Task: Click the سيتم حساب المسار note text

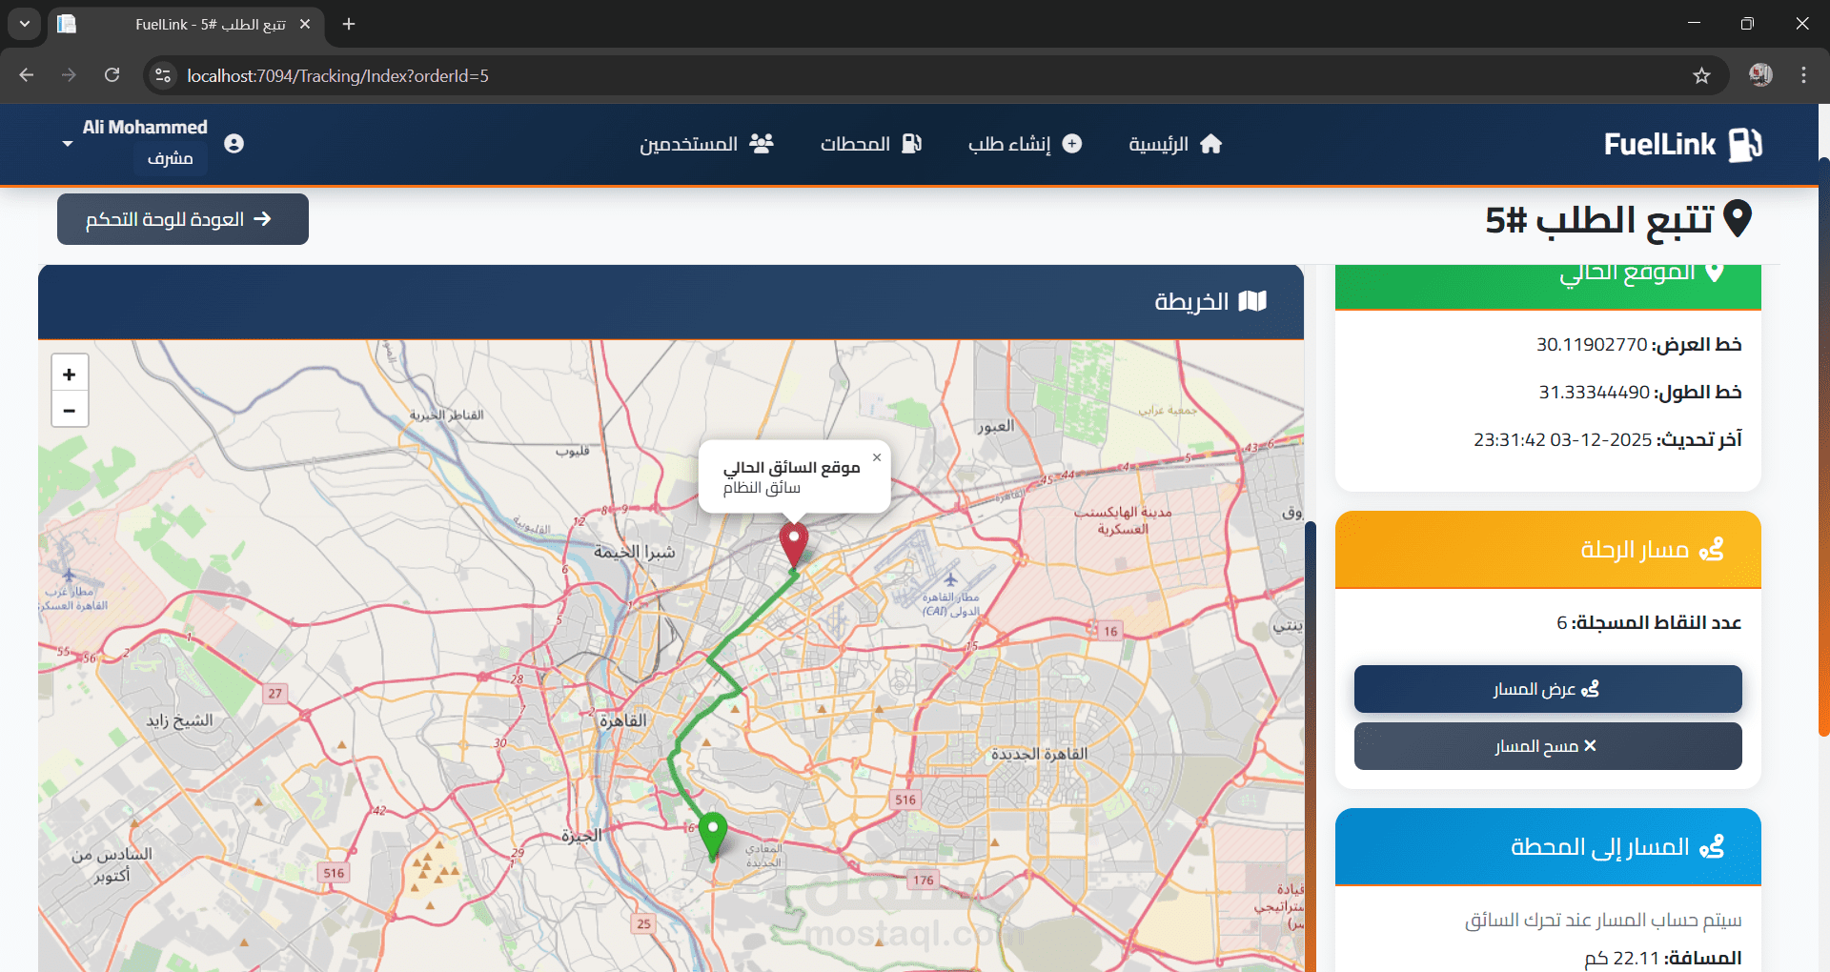Action: point(1603,920)
